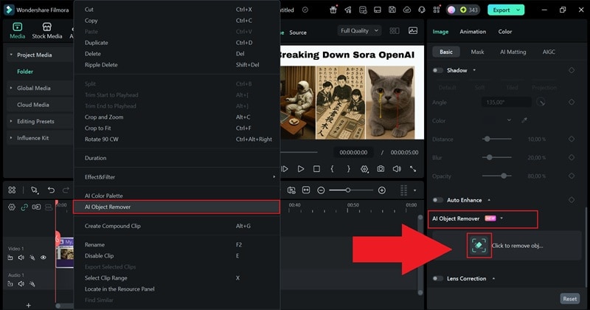Open the preview settings gear icon
This screenshot has height=310, width=590.
364,169
